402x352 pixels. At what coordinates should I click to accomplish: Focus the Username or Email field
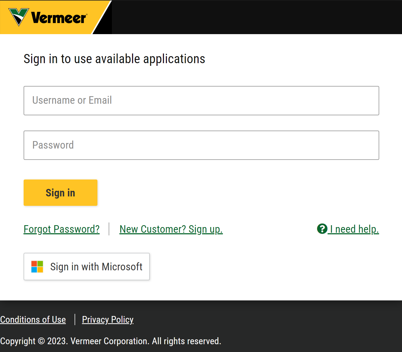(x=201, y=100)
